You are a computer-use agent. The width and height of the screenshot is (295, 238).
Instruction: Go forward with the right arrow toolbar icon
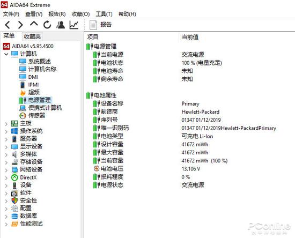coord(20,25)
